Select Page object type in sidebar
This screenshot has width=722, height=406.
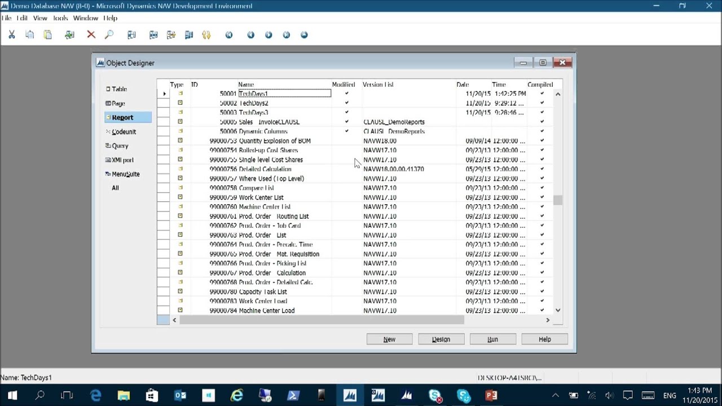118,103
